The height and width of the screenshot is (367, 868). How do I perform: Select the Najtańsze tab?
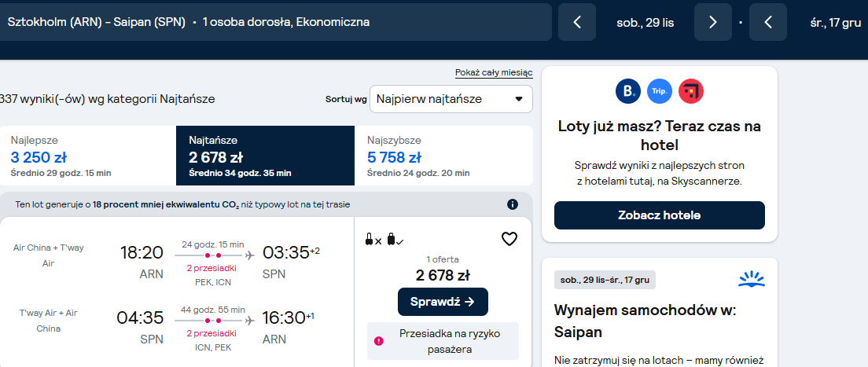(265, 156)
